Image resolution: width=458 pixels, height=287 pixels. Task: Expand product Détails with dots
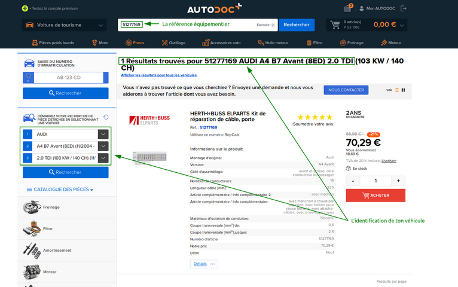pos(204,264)
